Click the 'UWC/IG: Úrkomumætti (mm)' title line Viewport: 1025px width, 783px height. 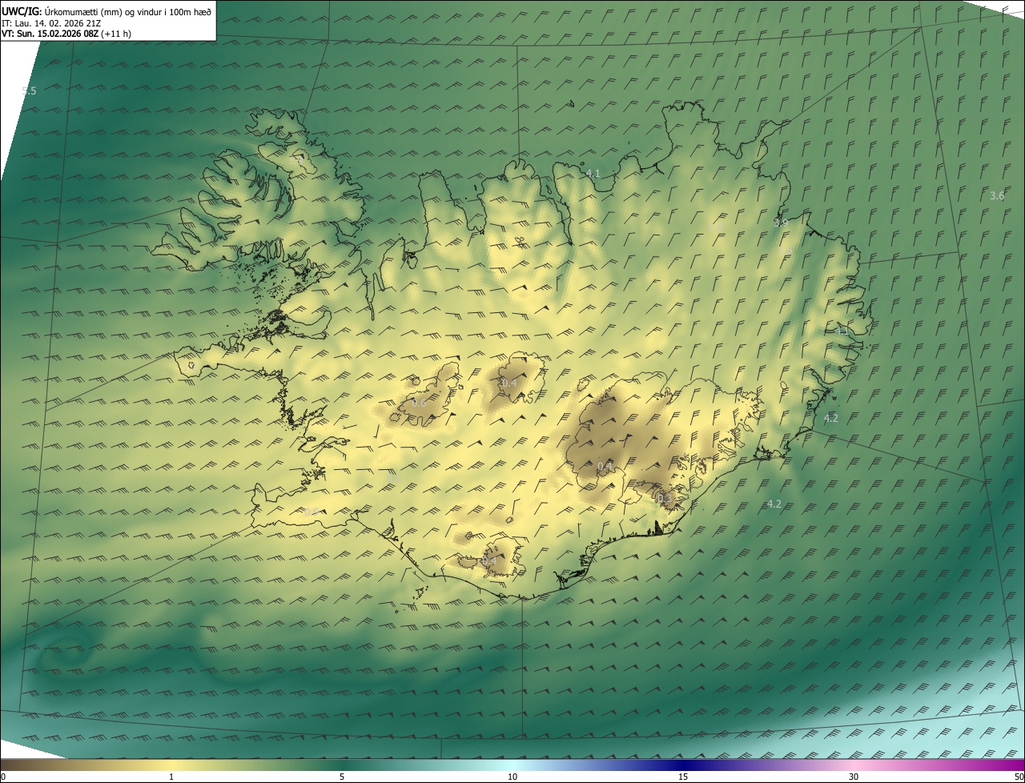pos(107,11)
